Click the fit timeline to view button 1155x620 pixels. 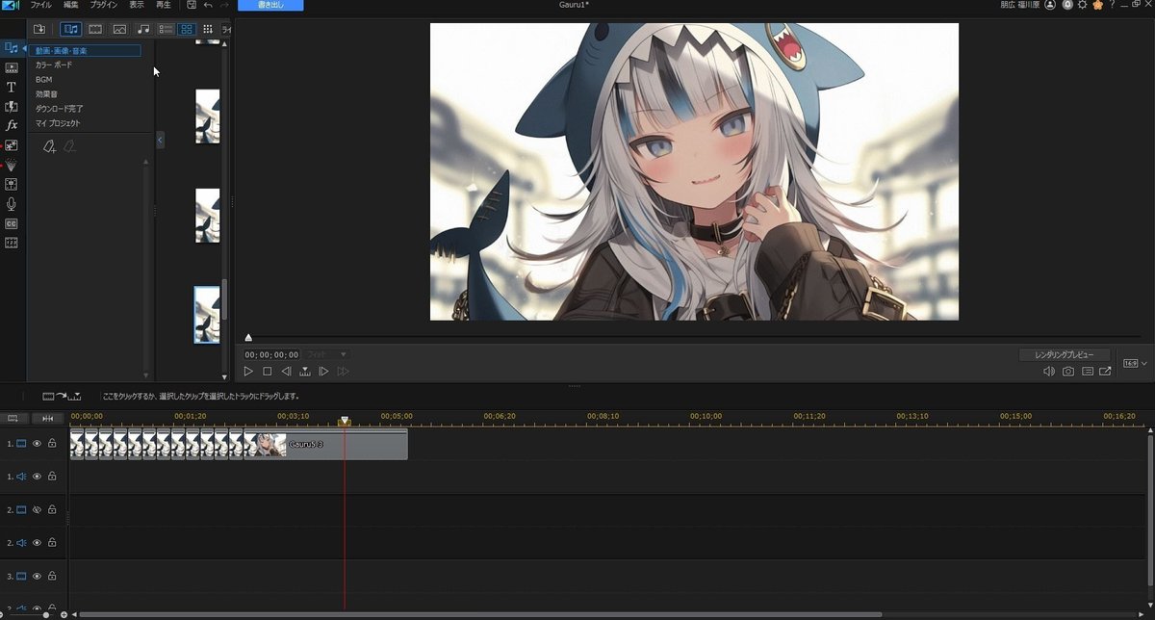pyautogui.click(x=48, y=418)
